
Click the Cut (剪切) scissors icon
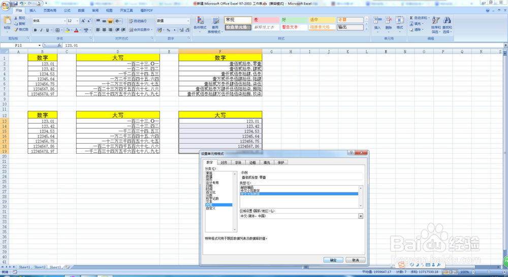[16, 18]
